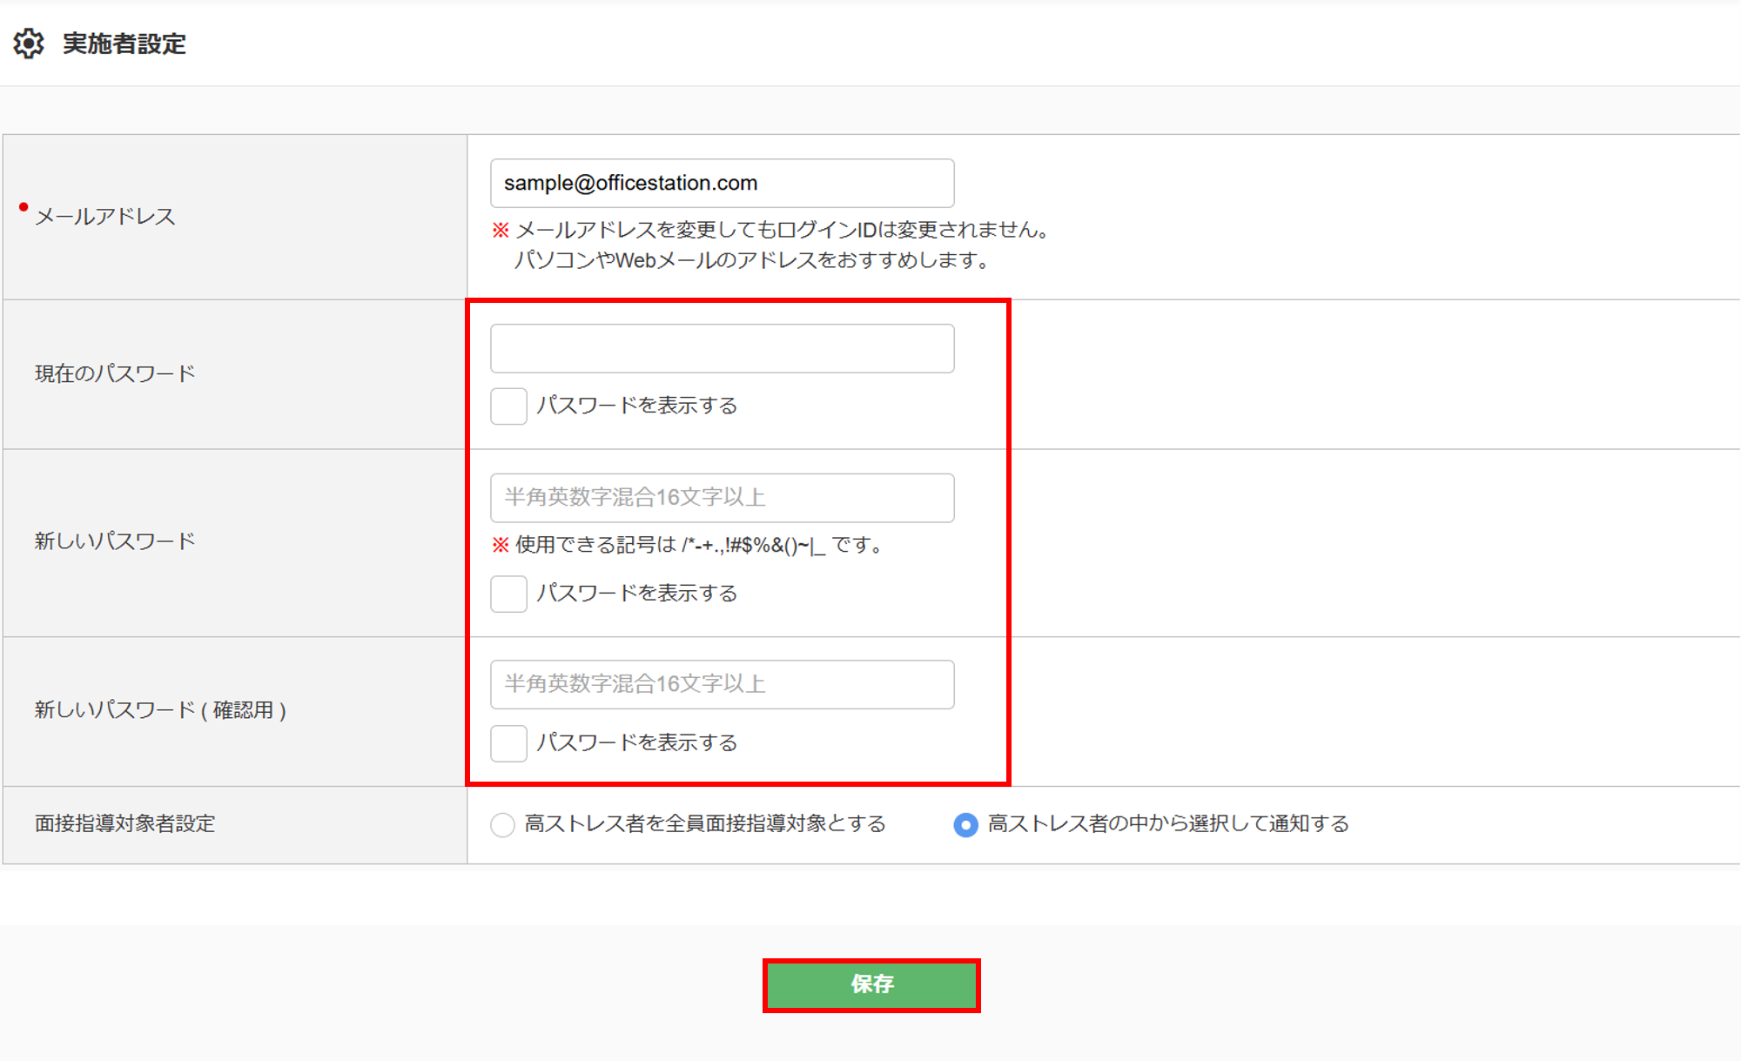
Task: Click the 面接指導対象者設定 row label
Action: click(x=124, y=823)
